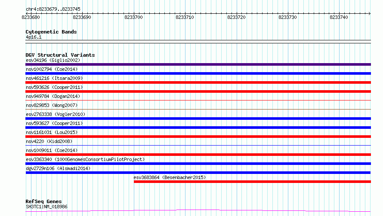The width and height of the screenshot is (383, 216).
Task: Open nsv1009011 (Coe2014) variant label
Action: pyautogui.click(x=52, y=150)
